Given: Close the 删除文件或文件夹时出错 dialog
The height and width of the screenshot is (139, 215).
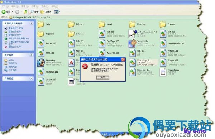Looking at the screenshot, I should [x=123, y=59].
